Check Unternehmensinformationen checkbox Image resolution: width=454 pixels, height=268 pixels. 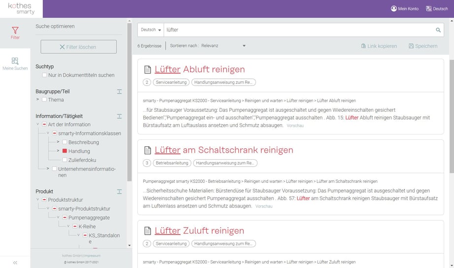pyautogui.click(x=55, y=168)
